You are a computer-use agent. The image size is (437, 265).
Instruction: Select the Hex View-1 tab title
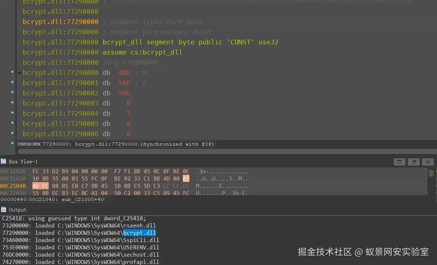tap(23, 162)
